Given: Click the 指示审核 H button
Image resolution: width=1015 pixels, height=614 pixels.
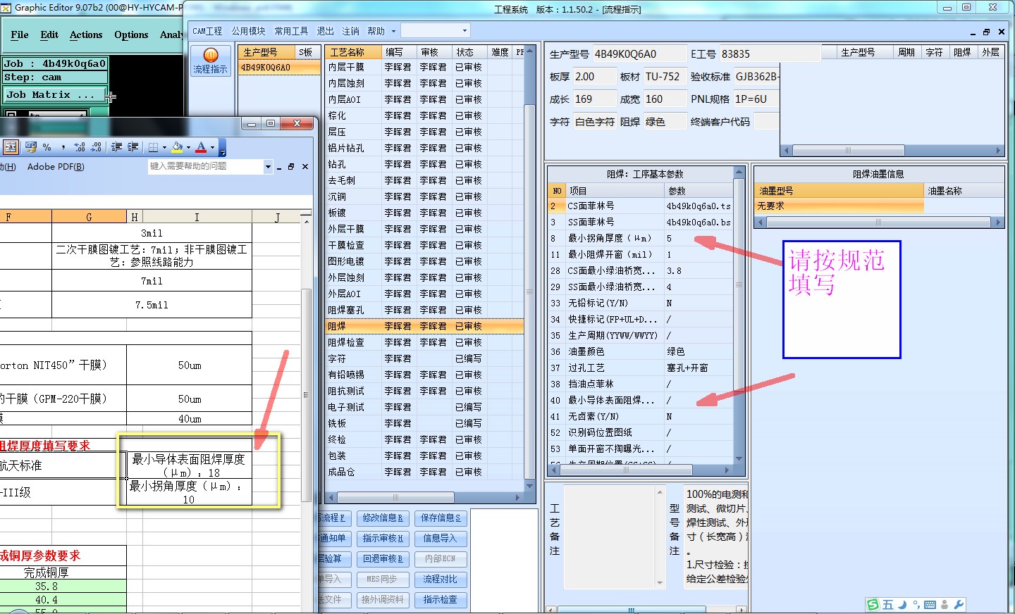Looking at the screenshot, I should (382, 539).
